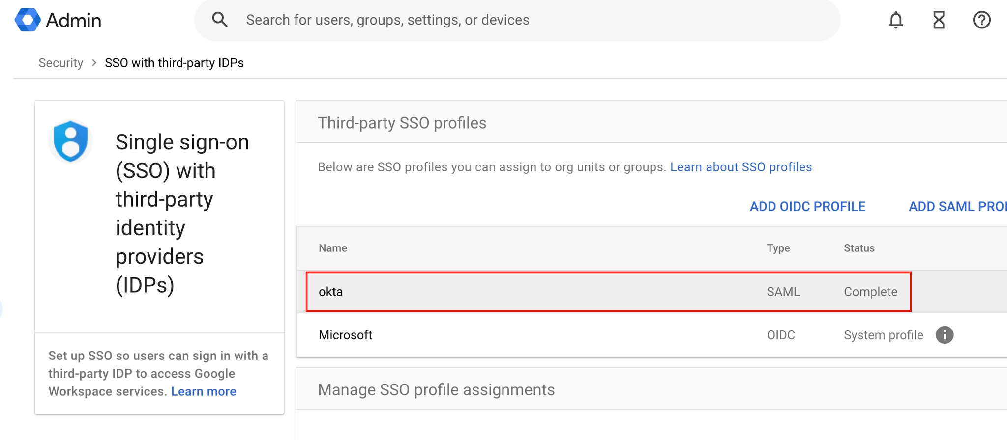The image size is (1007, 440).
Task: Expand Manage SSO profile assignments section
Action: pyautogui.click(x=436, y=390)
